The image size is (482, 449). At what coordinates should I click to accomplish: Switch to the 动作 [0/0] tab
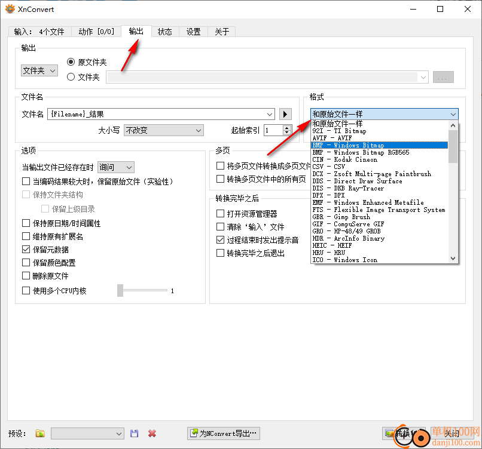coord(96,32)
